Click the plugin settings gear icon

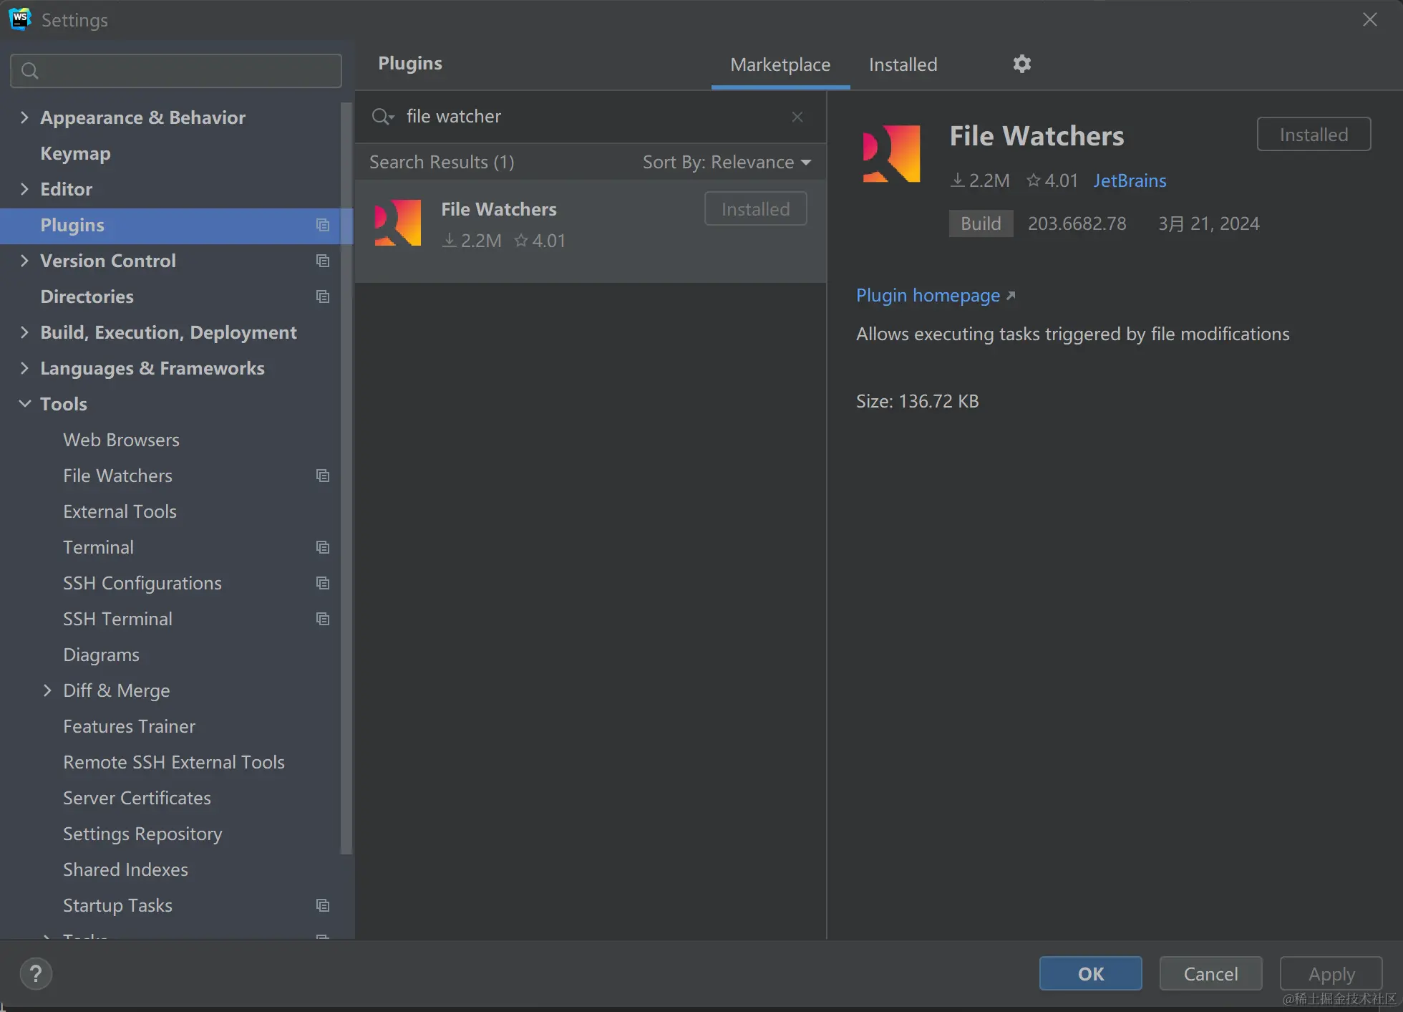(1021, 64)
